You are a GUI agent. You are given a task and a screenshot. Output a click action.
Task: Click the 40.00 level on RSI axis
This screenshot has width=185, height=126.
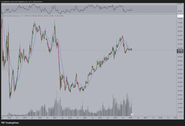tap(180, 11)
